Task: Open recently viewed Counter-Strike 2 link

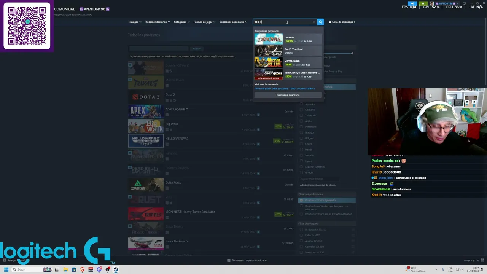Action: 306,89
